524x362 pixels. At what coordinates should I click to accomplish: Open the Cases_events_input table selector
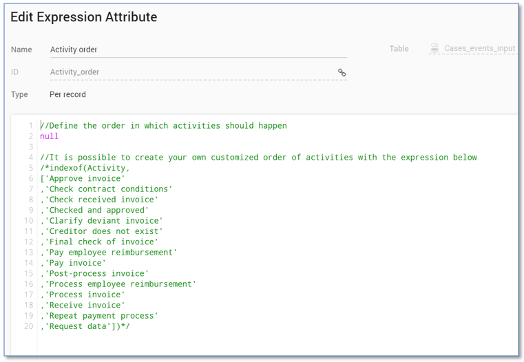[x=479, y=49]
